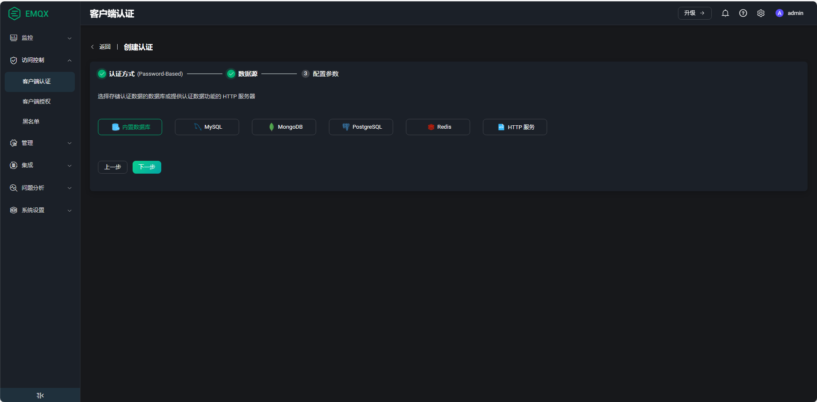Click the 下一步 next button

(147, 167)
